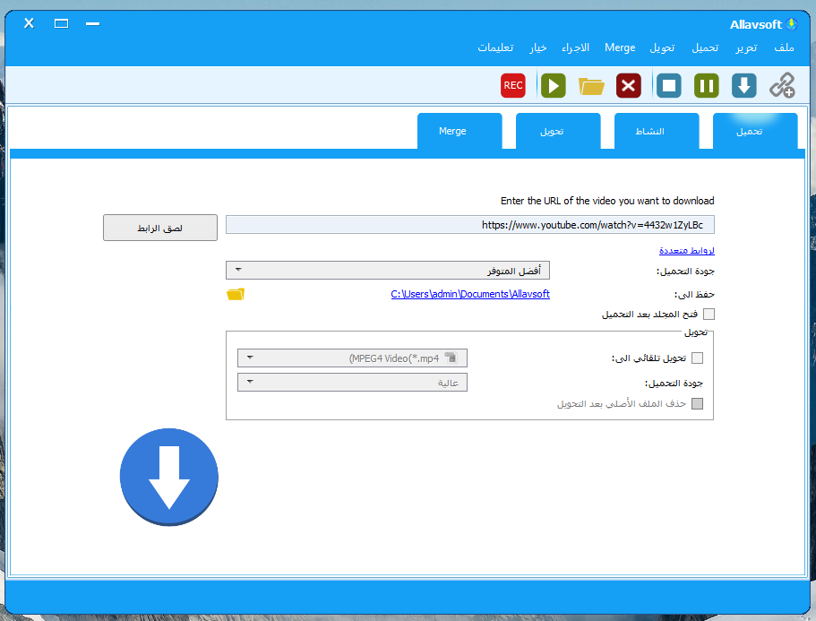Open the C:\Users\admin\Documents\Allavsoft path link
Viewport: 816px width, 621px height.
[470, 294]
